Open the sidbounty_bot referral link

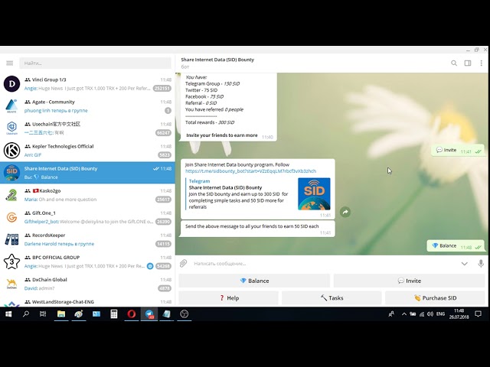coord(250,171)
